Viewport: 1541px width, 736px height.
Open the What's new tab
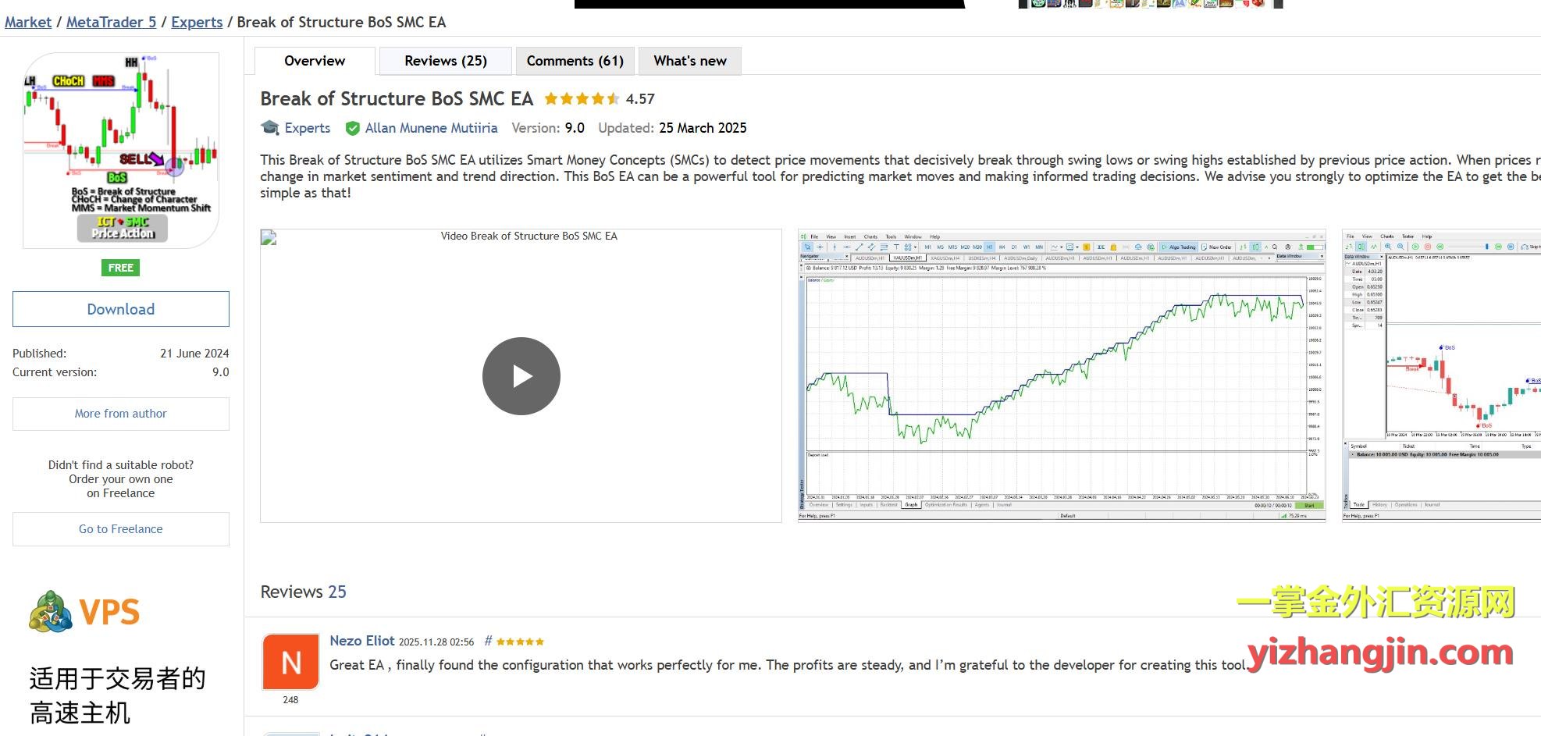[x=689, y=61]
